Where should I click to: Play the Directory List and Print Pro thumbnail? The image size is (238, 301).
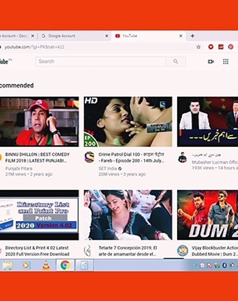click(x=39, y=215)
